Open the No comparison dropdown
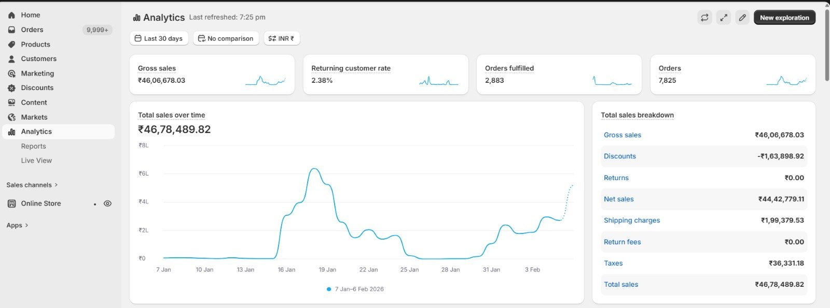 pos(226,38)
